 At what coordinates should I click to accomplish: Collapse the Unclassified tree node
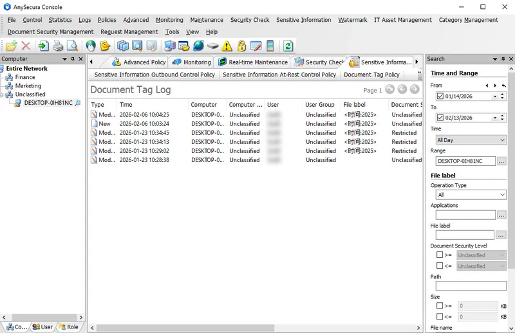pos(2,94)
